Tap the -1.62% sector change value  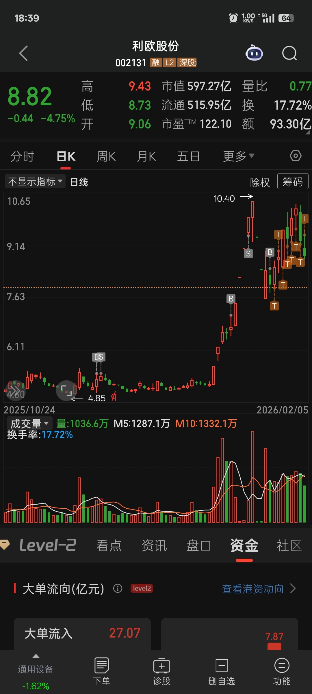[36, 686]
